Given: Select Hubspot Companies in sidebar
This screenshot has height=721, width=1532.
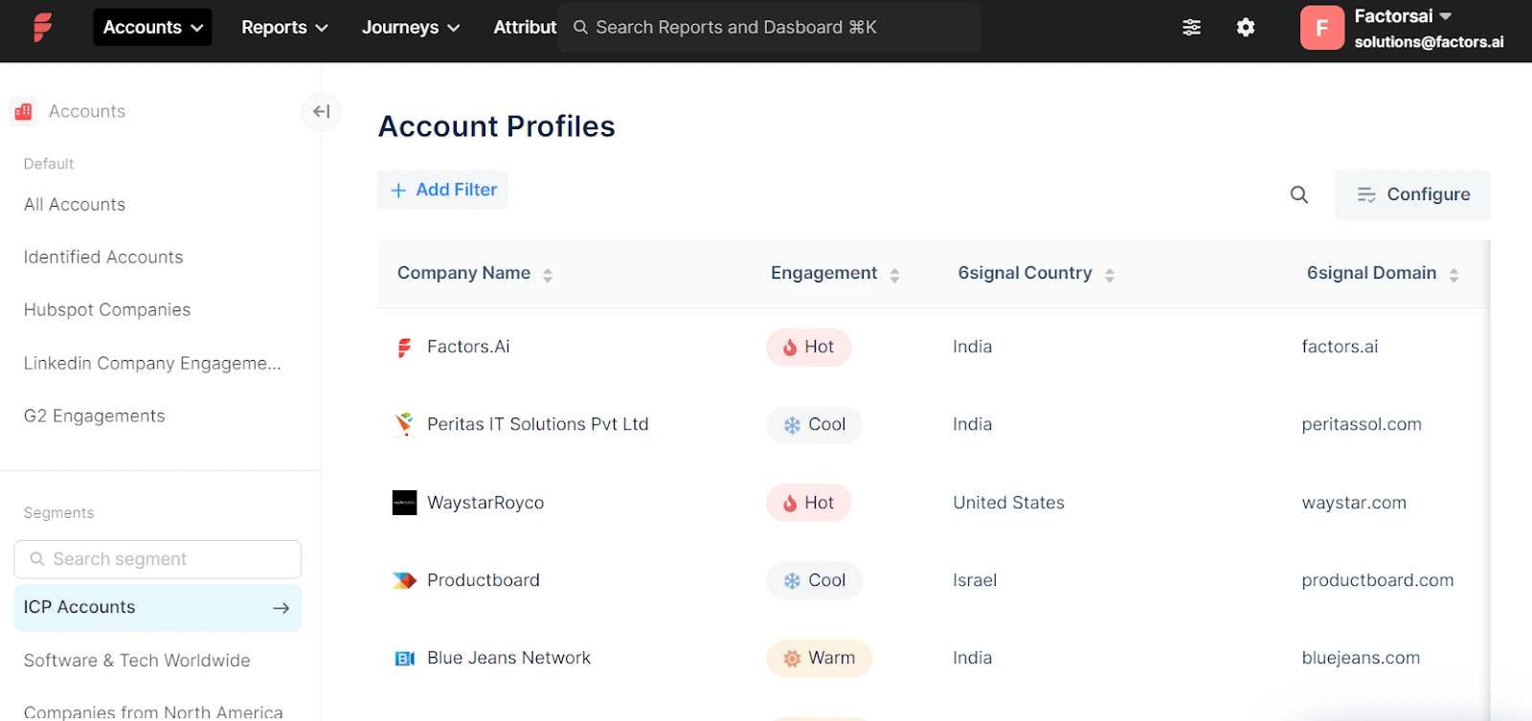Looking at the screenshot, I should 107,310.
